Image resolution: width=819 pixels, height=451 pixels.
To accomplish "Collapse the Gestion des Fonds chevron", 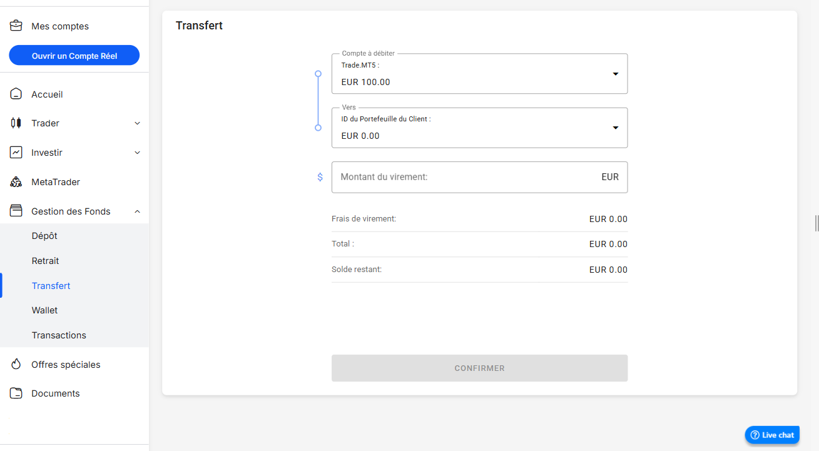I will pyautogui.click(x=138, y=211).
